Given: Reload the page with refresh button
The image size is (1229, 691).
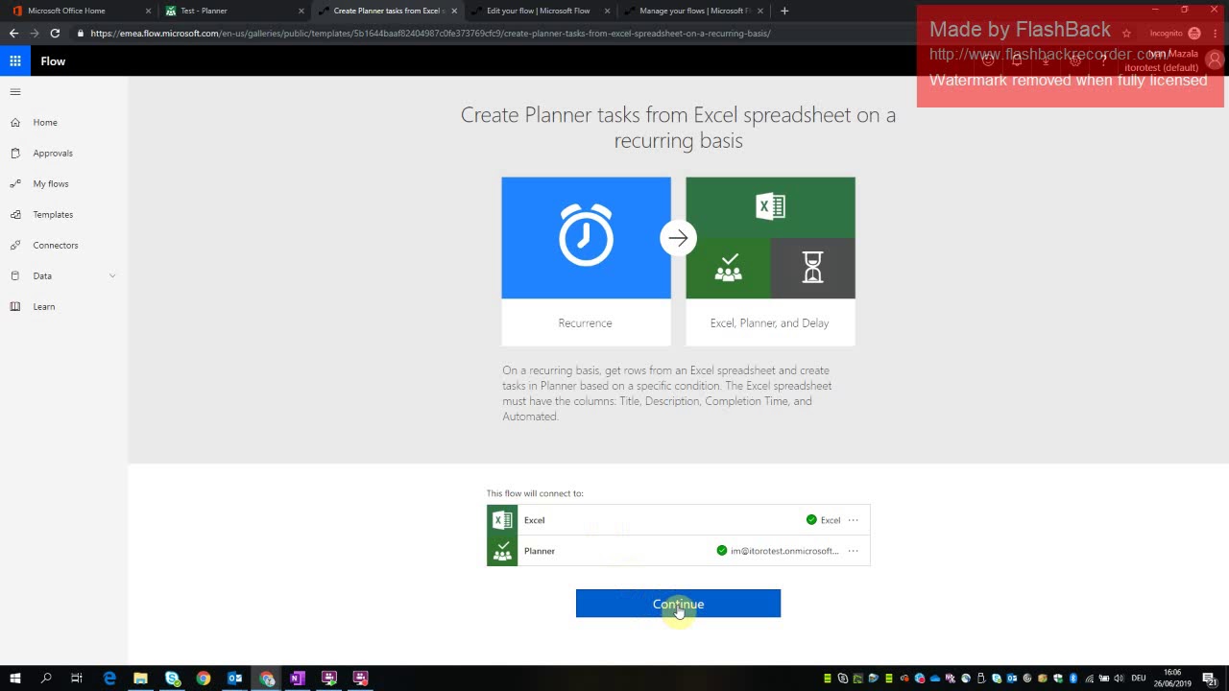Looking at the screenshot, I should 55,33.
